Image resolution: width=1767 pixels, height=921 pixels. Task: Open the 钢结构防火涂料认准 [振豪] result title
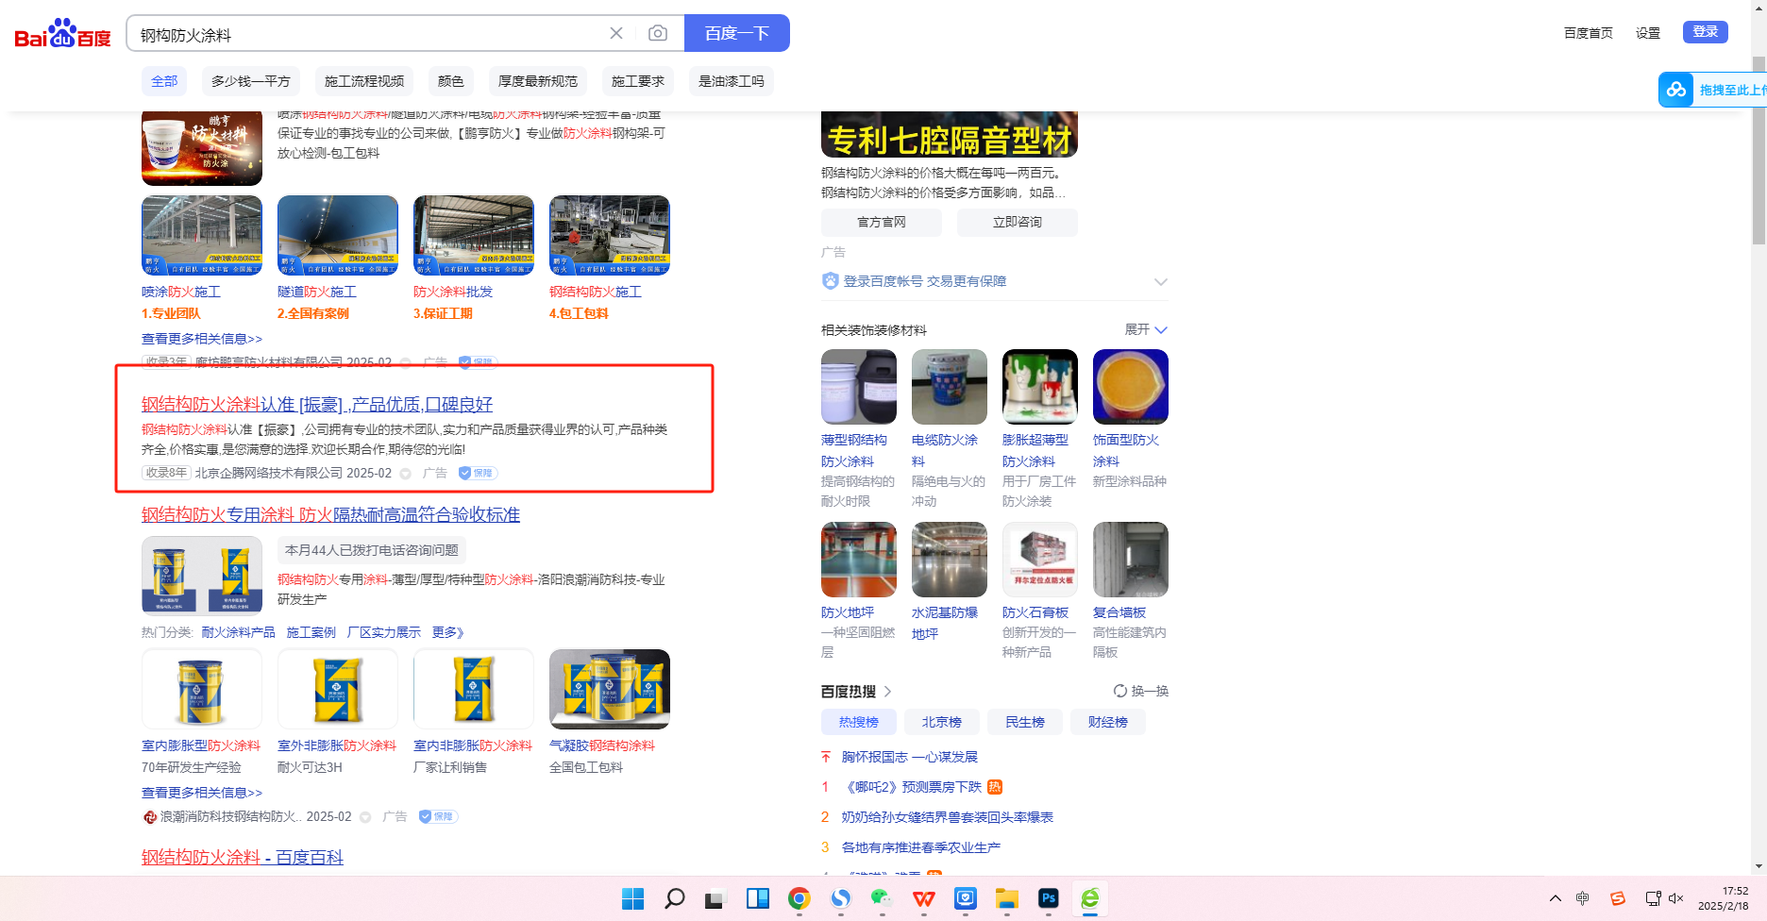(x=317, y=404)
